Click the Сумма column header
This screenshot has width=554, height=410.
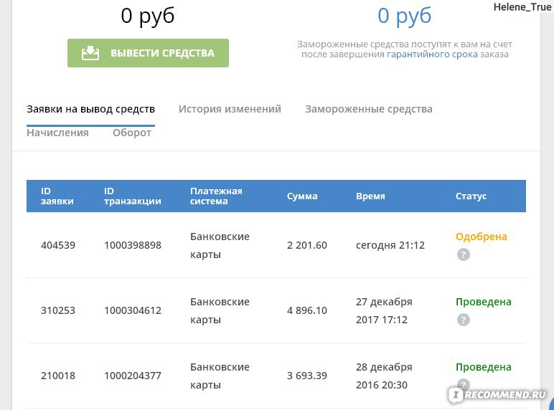coord(302,196)
